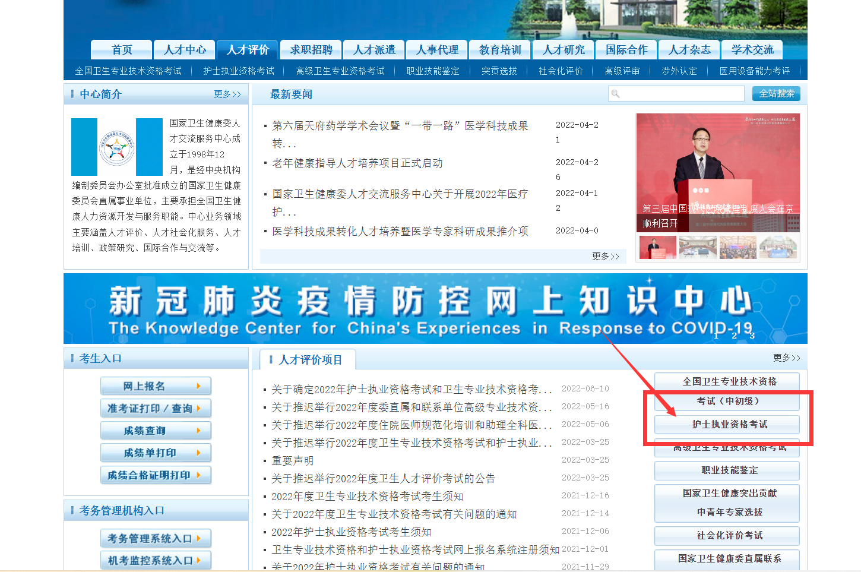Select 高级评审 in the submenu bar
The height and width of the screenshot is (572, 861).
(x=622, y=71)
